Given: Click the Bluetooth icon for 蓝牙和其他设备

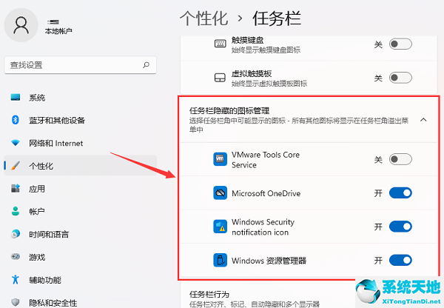Looking at the screenshot, I should point(15,120).
